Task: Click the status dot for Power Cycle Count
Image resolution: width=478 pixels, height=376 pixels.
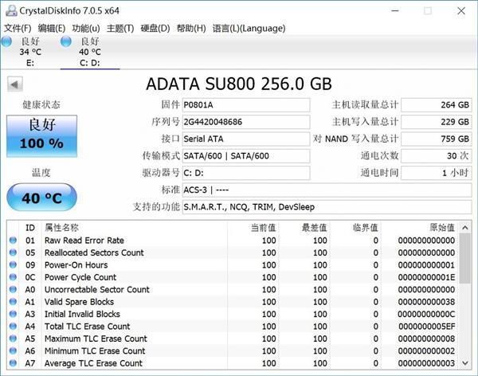Action: [x=13, y=277]
